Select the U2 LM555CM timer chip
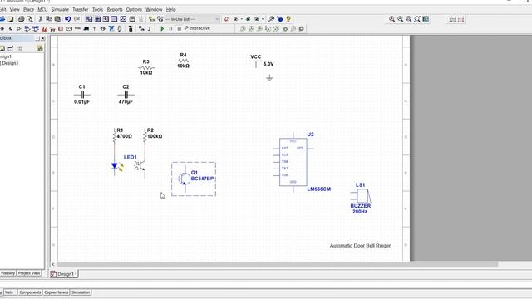The image size is (532, 299). click(293, 162)
